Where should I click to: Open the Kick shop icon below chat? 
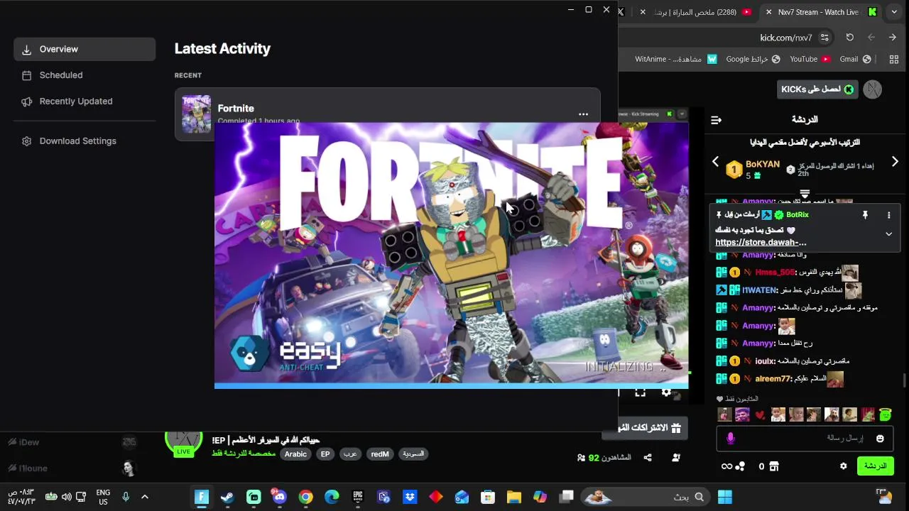click(774, 466)
